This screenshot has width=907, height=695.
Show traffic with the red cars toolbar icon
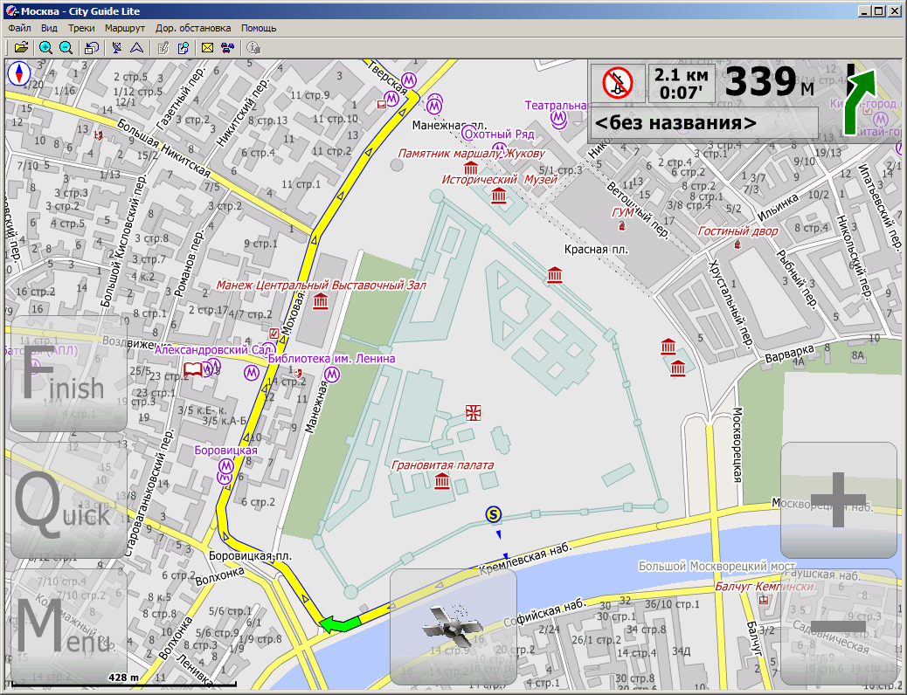227,47
